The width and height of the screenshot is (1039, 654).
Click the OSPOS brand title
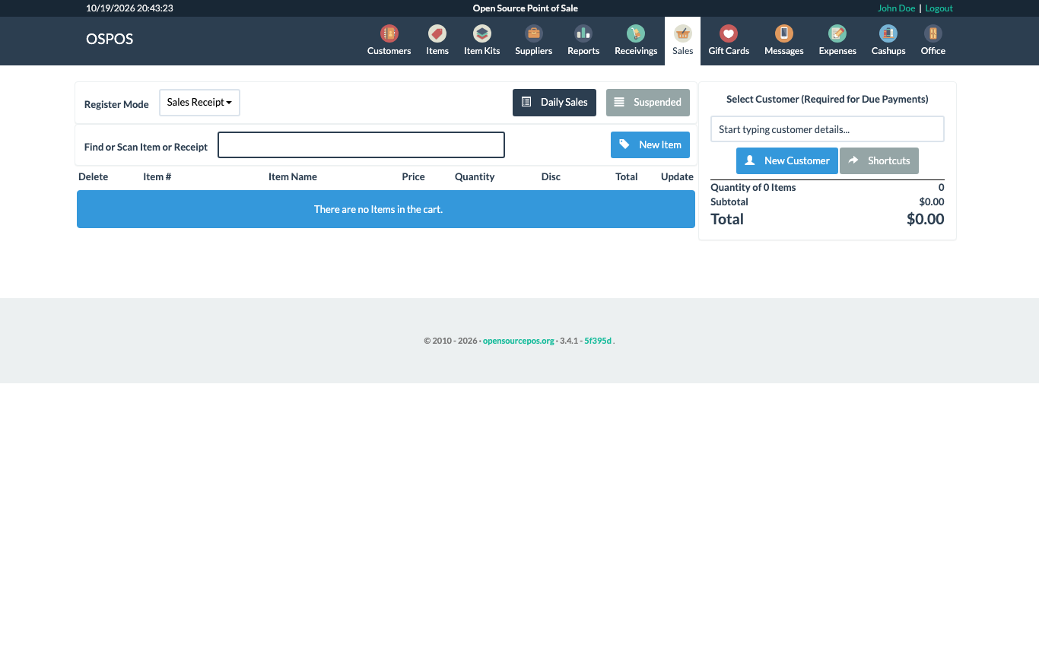110,39
